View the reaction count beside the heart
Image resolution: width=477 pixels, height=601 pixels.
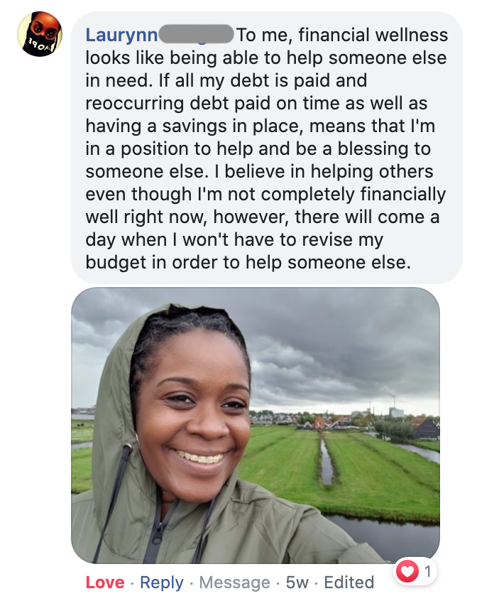pos(428,571)
